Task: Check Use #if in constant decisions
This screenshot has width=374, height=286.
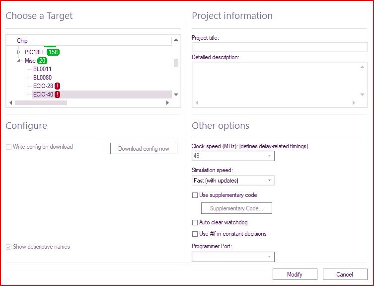Action: (195, 234)
